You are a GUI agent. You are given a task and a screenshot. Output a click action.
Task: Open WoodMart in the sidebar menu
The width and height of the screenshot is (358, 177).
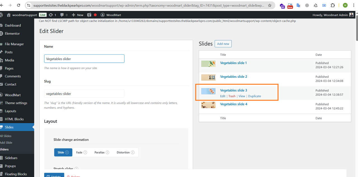pos(13,95)
